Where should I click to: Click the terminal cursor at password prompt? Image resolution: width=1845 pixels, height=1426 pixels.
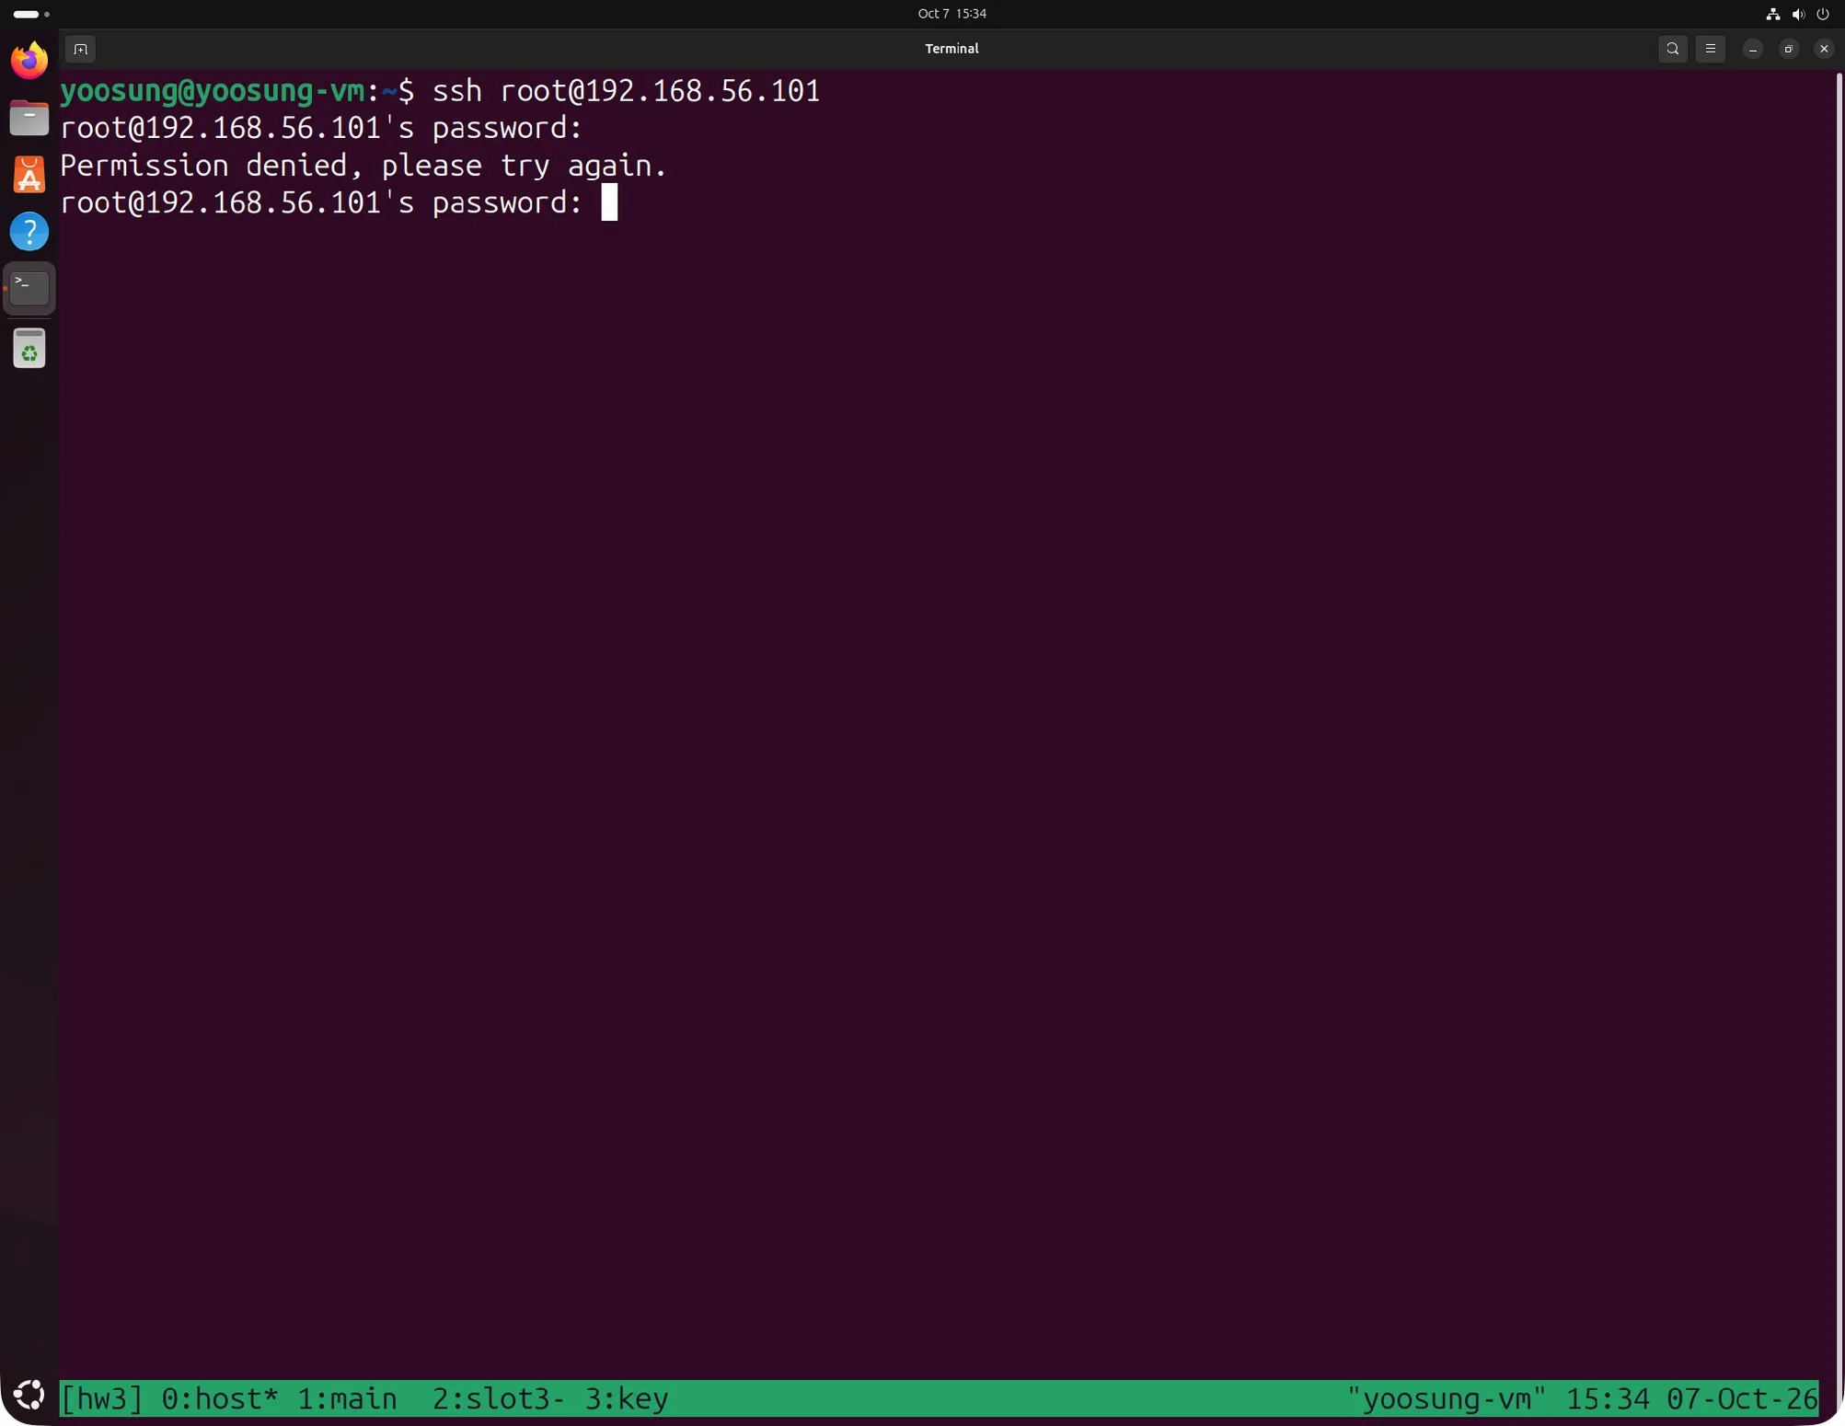pos(609,202)
